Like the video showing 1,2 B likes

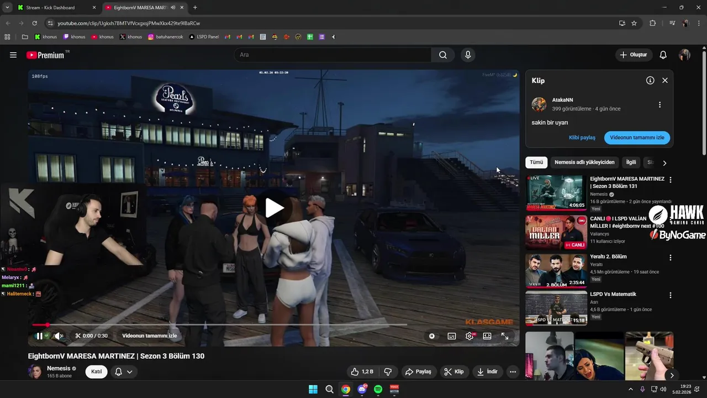362,371
